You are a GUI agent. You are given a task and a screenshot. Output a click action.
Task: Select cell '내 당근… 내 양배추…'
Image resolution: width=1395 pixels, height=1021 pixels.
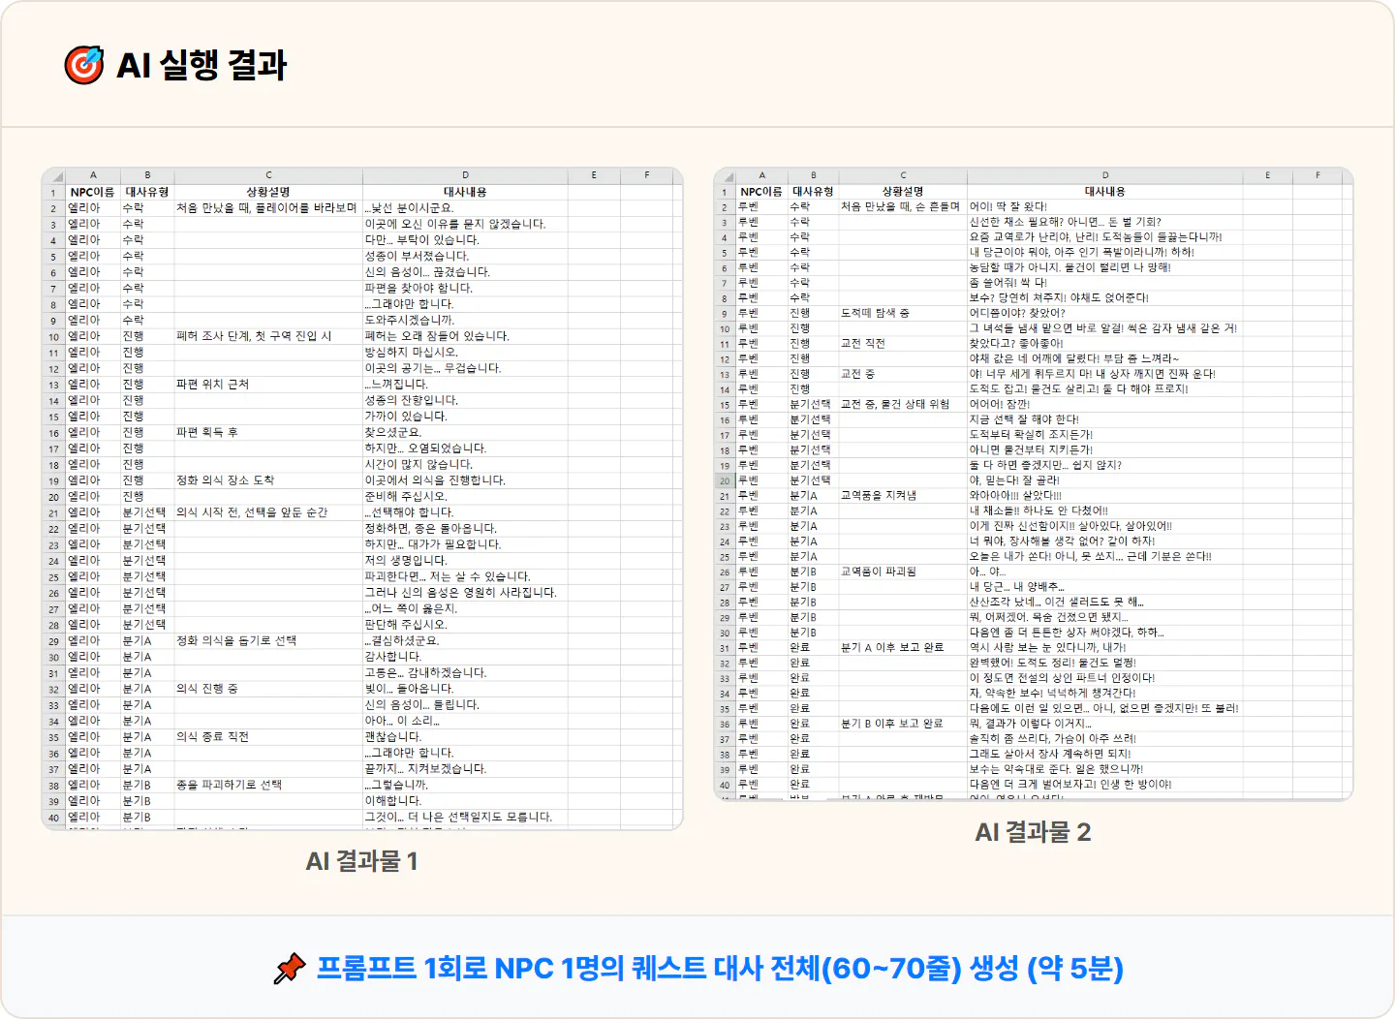click(1105, 587)
